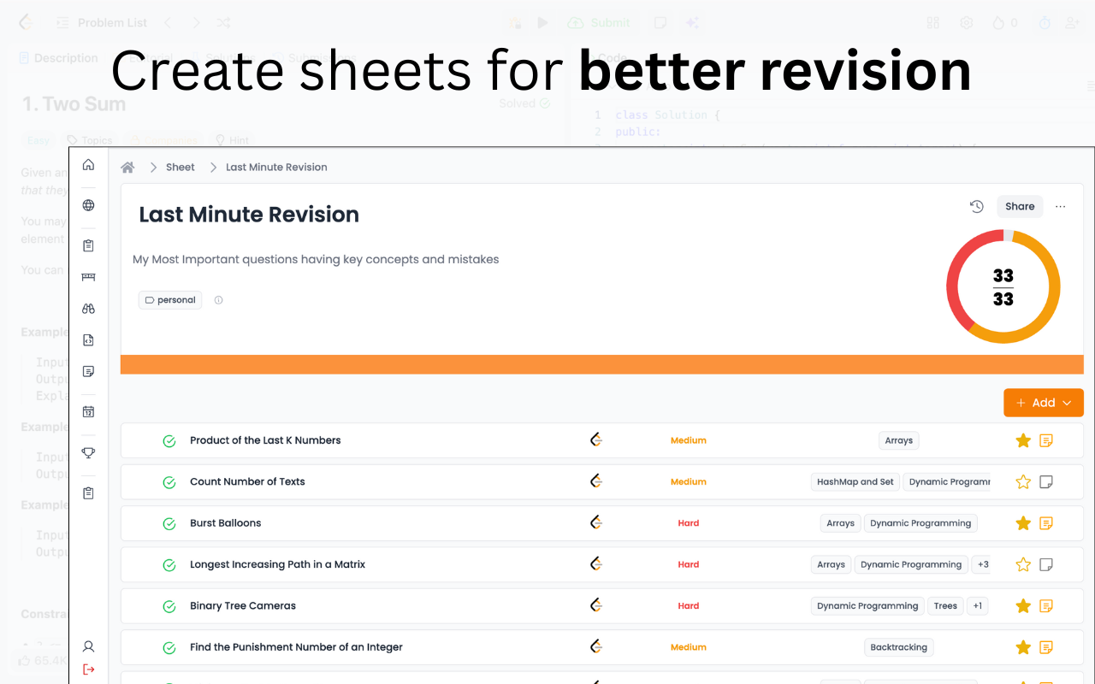Open the notes icon in sidebar
Screen dimensions: 1095x684
pyautogui.click(x=88, y=371)
